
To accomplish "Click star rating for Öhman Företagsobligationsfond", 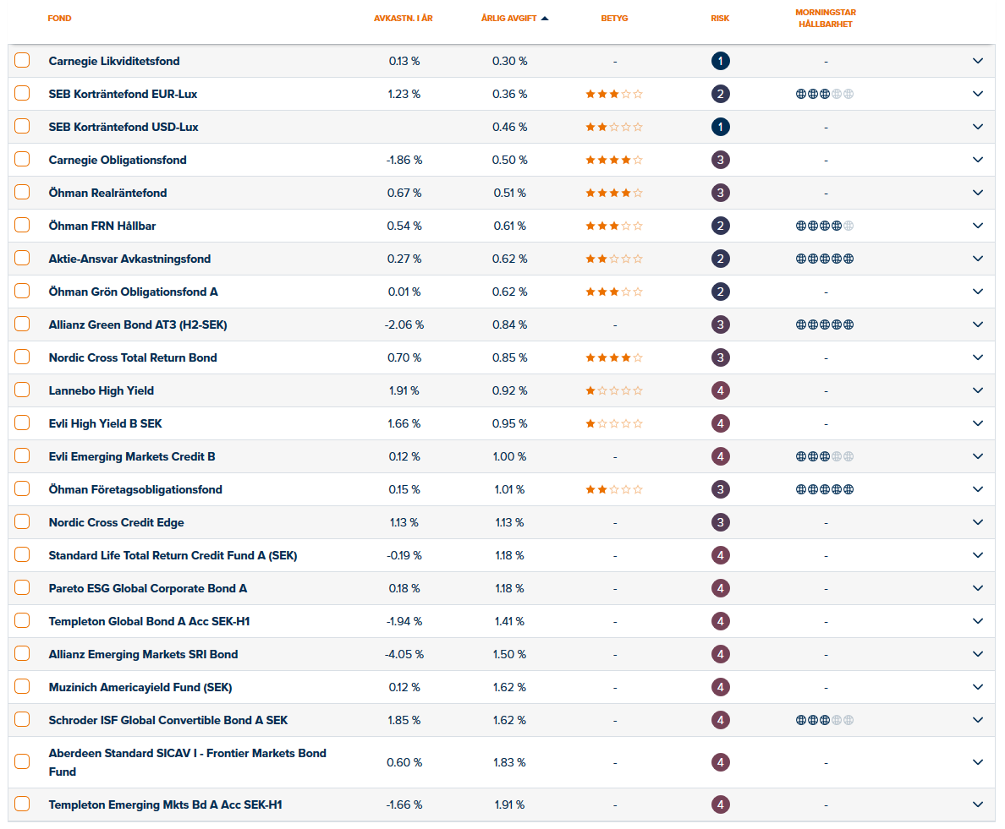I will (614, 489).
